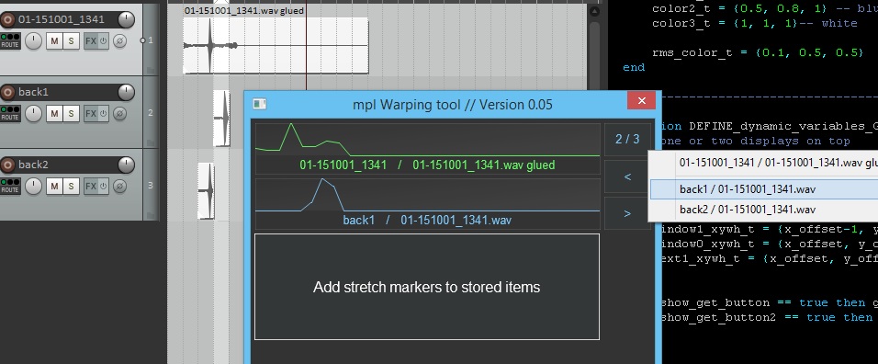Click pan knob on track 01-151001_1341
The width and height of the screenshot is (878, 364).
[x=34, y=40]
